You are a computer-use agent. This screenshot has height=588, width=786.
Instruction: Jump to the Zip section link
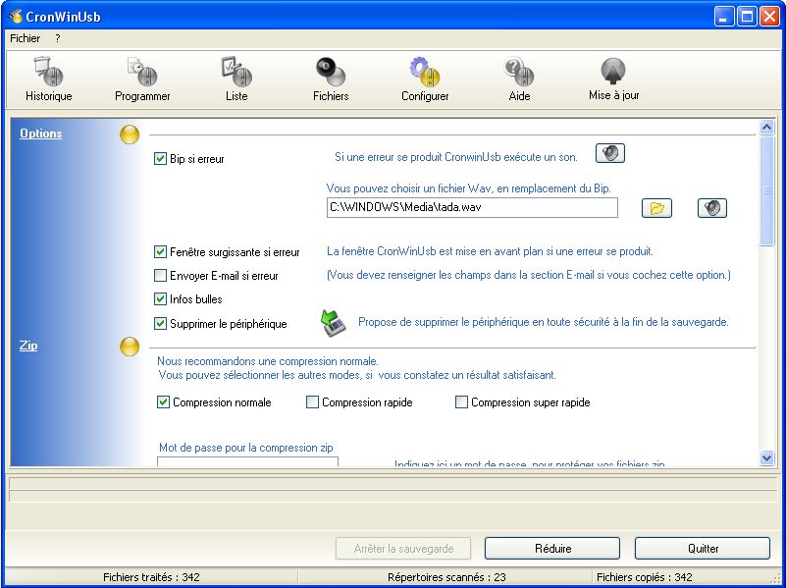pyautogui.click(x=28, y=346)
